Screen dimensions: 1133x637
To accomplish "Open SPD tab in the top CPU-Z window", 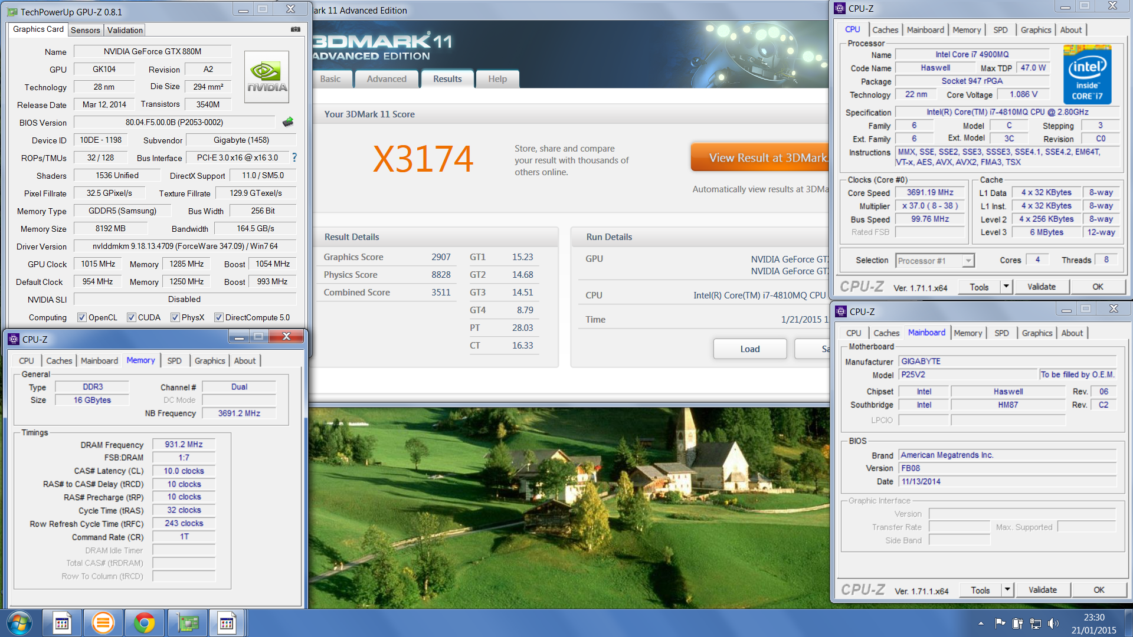I will click(1000, 30).
